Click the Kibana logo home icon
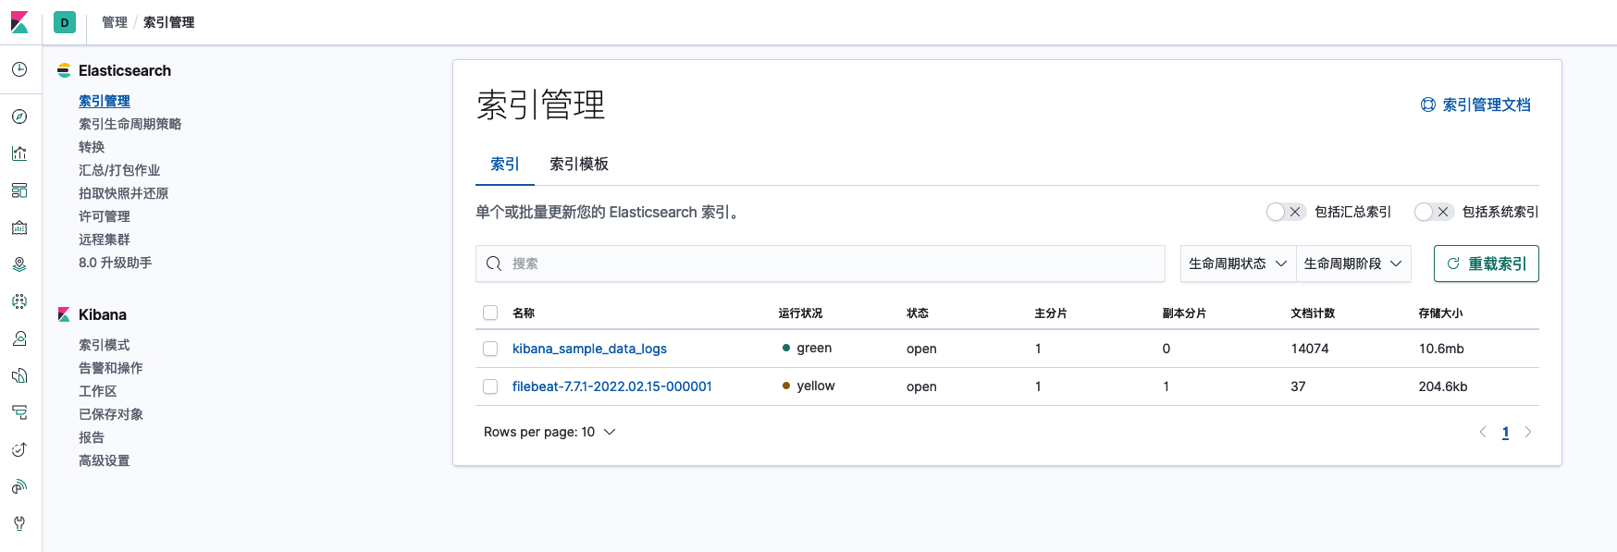Screen dimensions: 1617x552 point(19,22)
